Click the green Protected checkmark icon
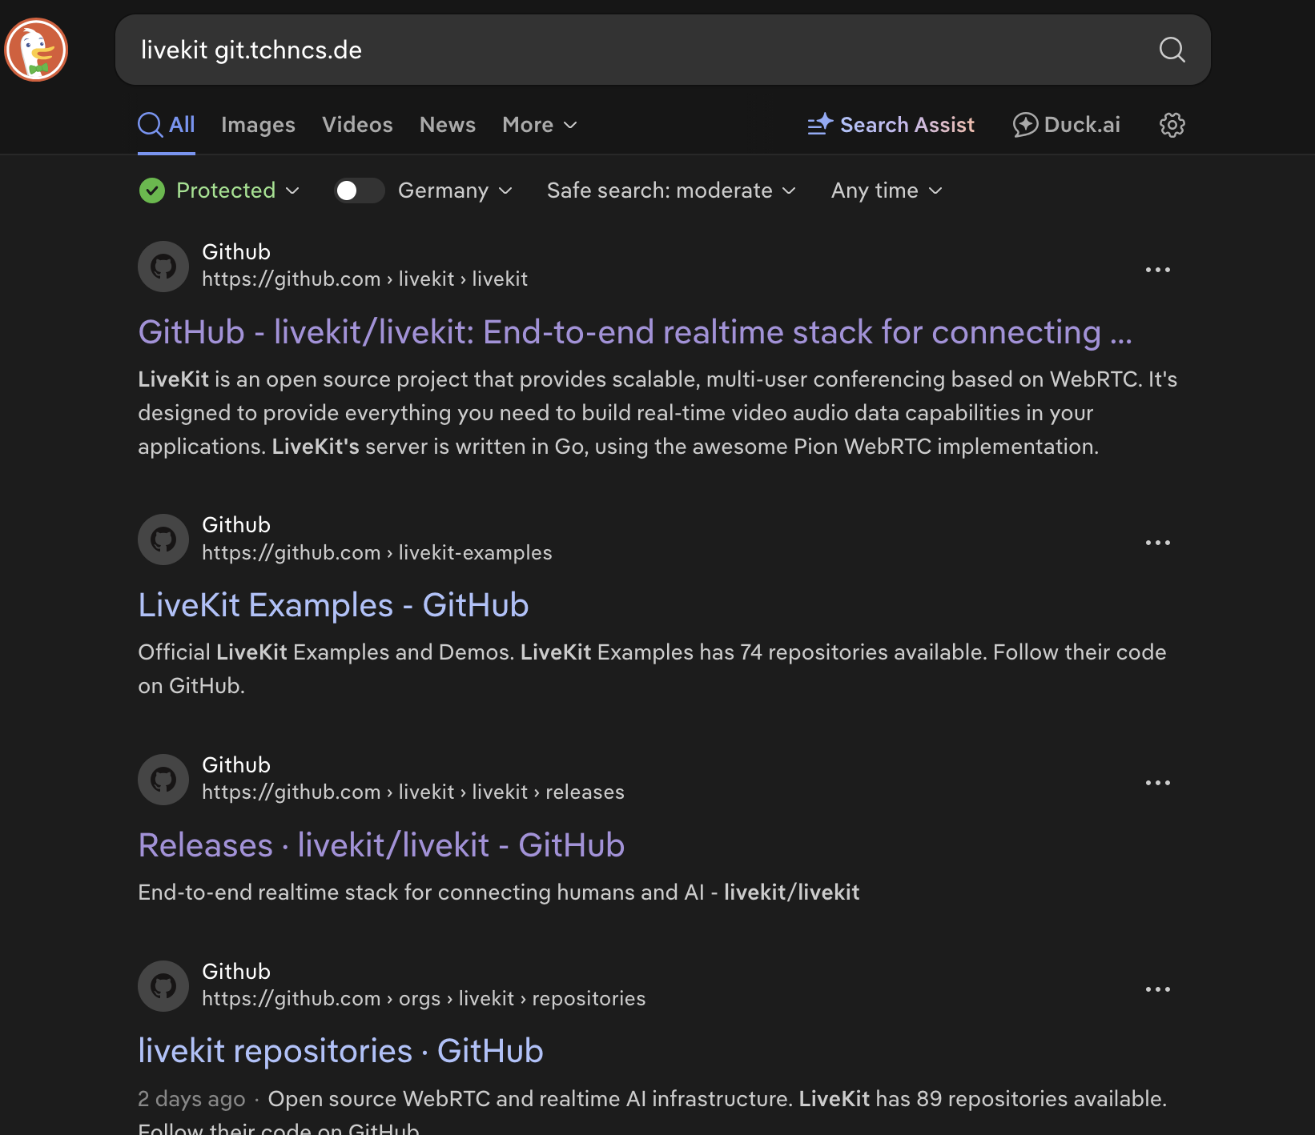Image resolution: width=1315 pixels, height=1135 pixels. pyautogui.click(x=152, y=191)
